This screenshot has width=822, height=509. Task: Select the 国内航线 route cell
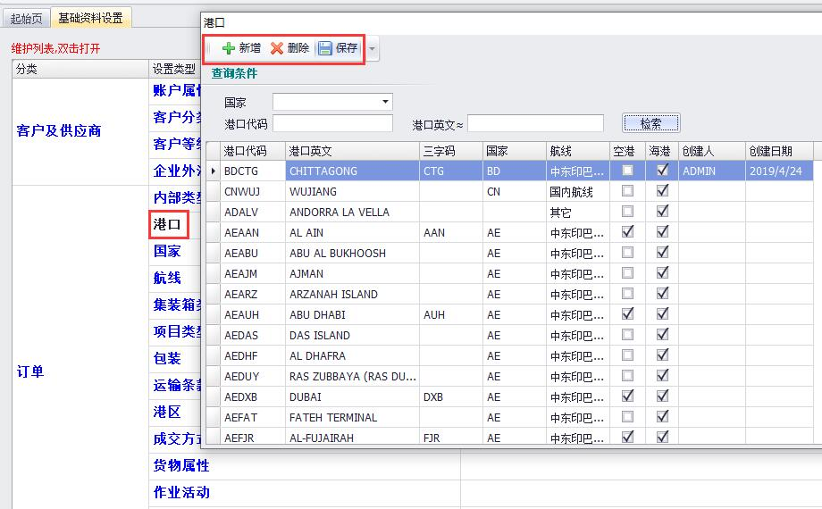[577, 191]
